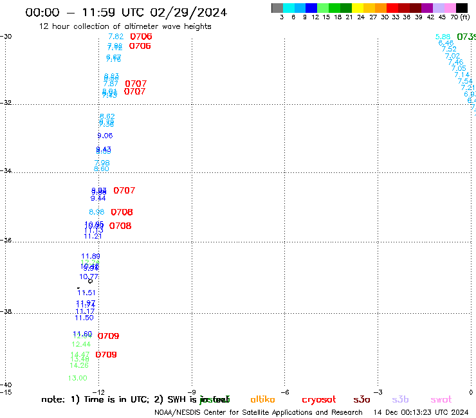The image size is (476, 418).
Task: Click the latitude axis label '-32'
Action: [6, 102]
